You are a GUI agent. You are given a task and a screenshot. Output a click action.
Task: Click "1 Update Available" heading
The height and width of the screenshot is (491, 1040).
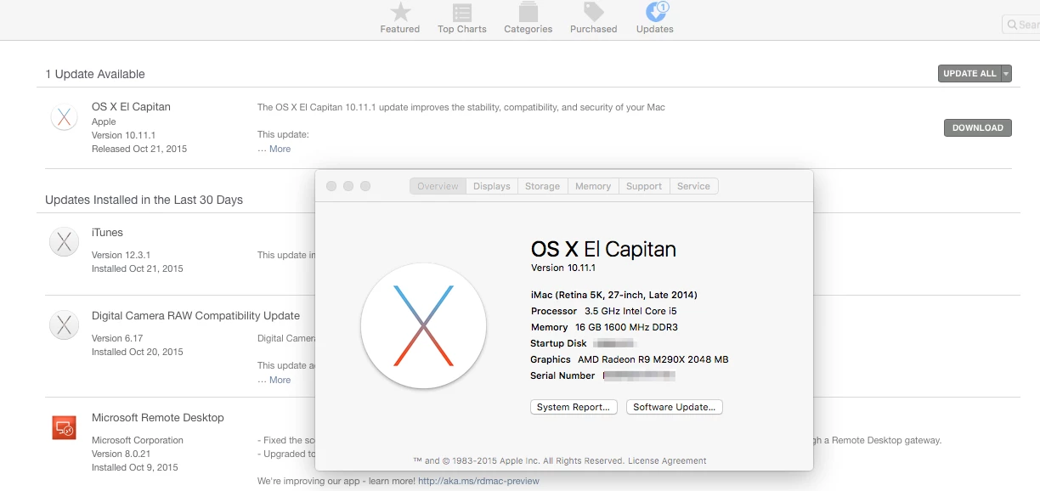click(x=95, y=74)
